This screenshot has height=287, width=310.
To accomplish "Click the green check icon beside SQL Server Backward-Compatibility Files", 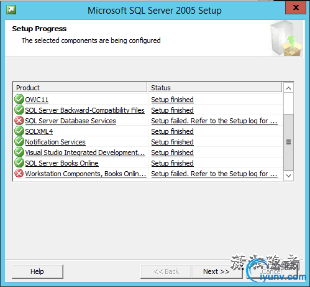I will click(x=19, y=110).
